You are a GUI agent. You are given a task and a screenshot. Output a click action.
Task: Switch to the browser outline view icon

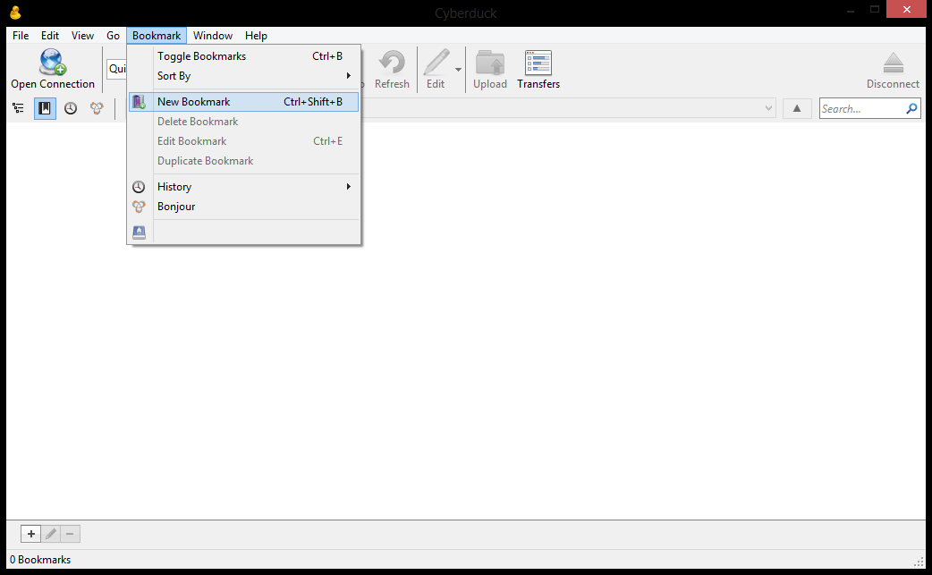click(18, 108)
